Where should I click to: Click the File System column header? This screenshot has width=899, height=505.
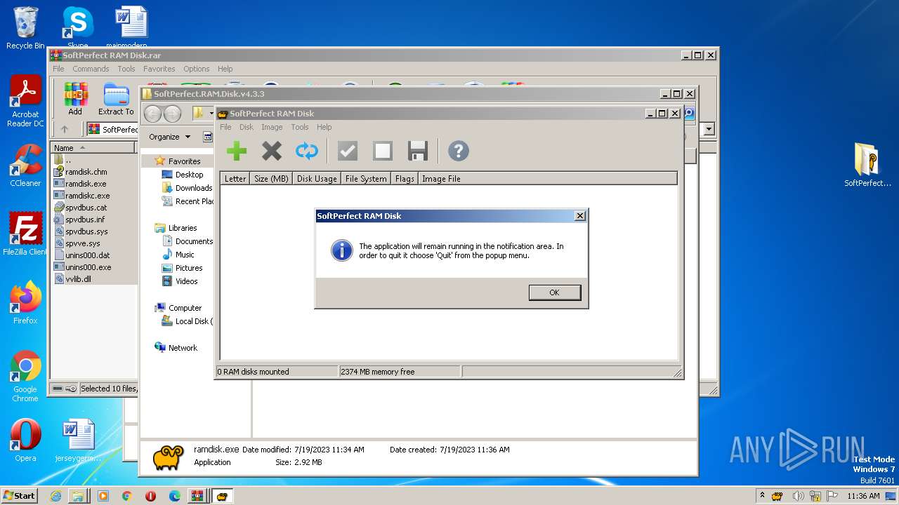pyautogui.click(x=366, y=179)
